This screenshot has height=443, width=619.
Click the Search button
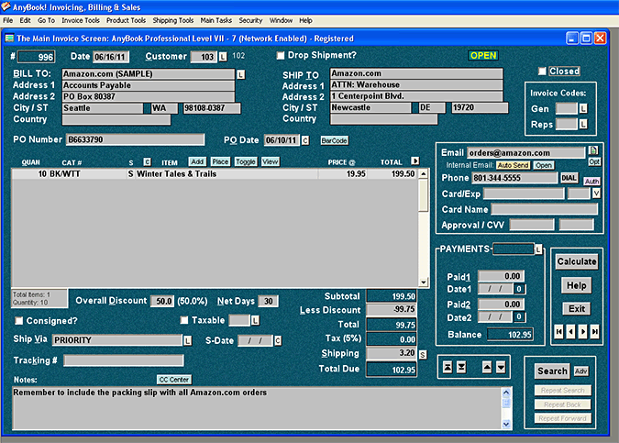pos(552,371)
